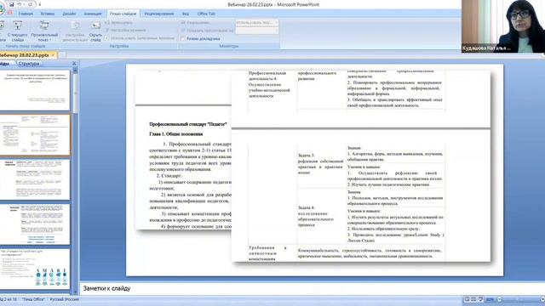The image size is (545, 306).
Task: Click the zoom out minus button
Action: point(499,299)
